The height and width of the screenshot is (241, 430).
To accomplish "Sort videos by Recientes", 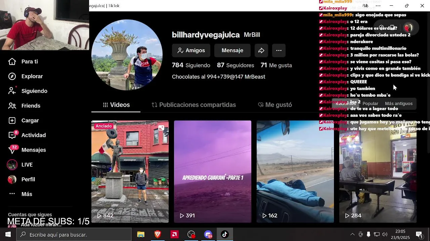I will (346, 104).
